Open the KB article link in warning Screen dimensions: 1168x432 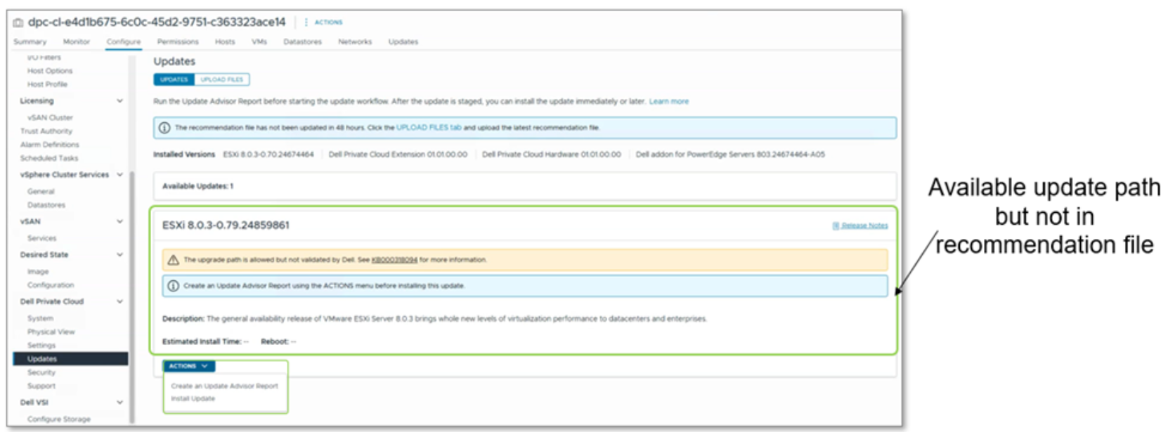(394, 260)
